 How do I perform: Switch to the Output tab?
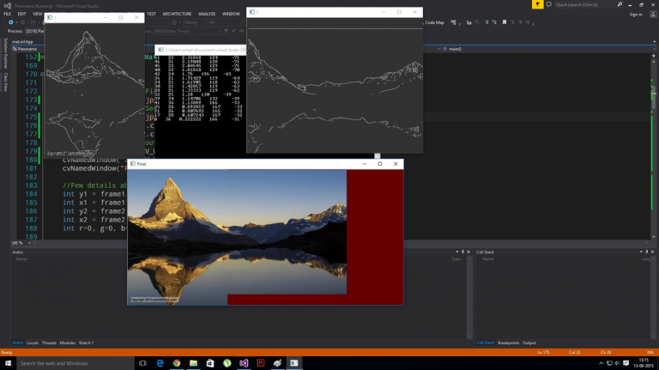[529, 343]
